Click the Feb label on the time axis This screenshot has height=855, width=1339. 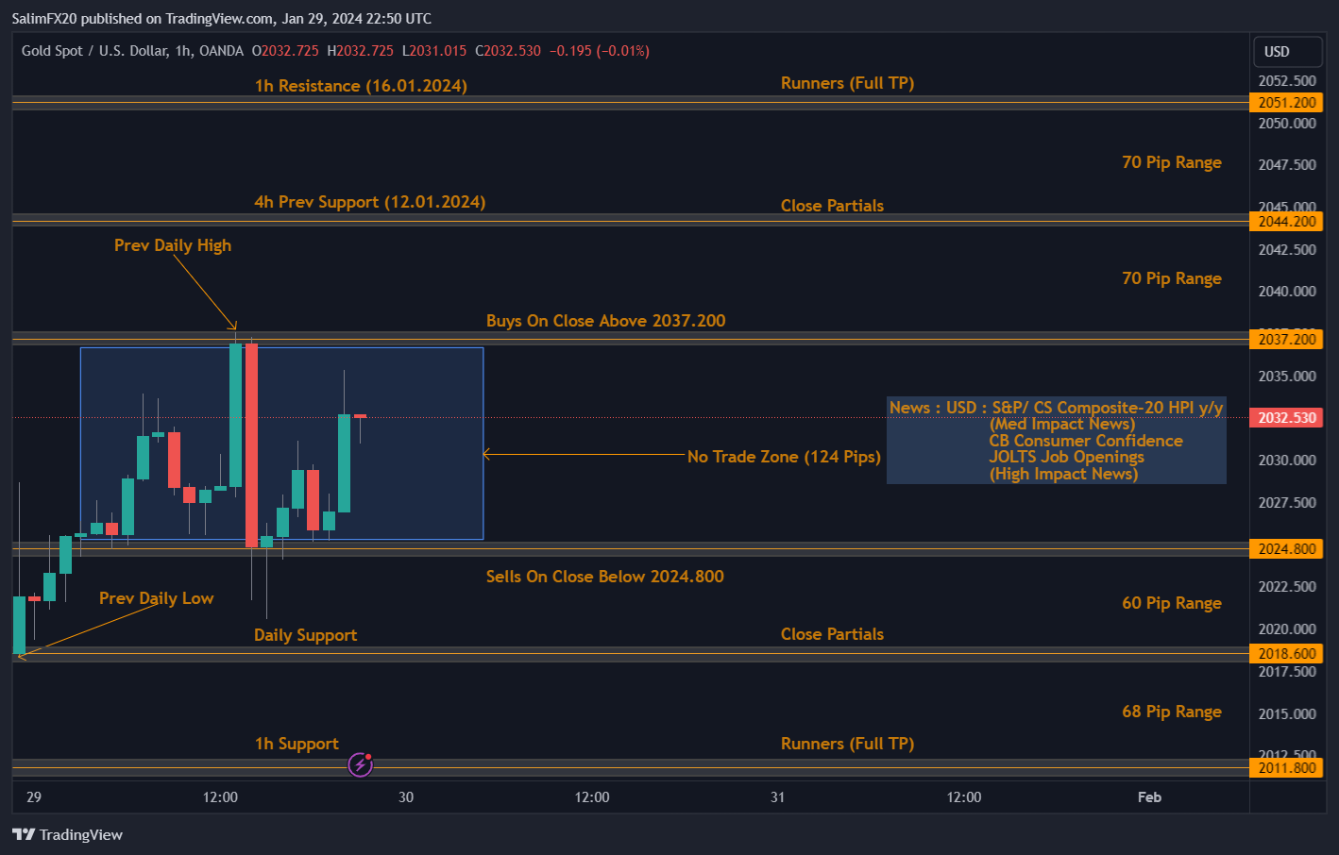click(1149, 796)
